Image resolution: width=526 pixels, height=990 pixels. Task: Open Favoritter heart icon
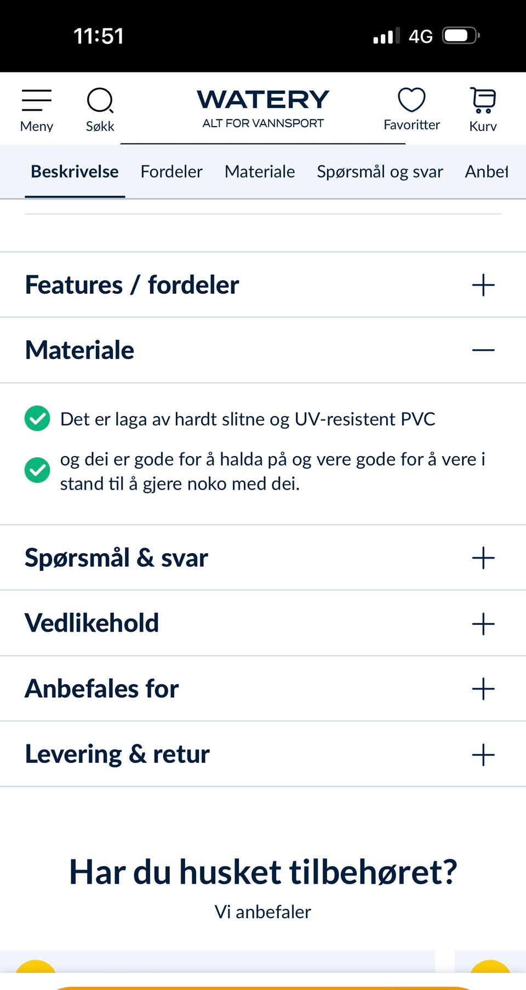[411, 100]
